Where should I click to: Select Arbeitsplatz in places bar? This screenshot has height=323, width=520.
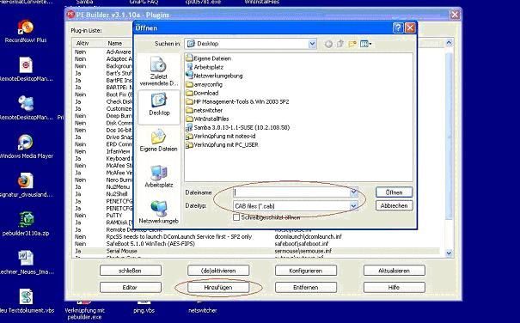click(158, 176)
